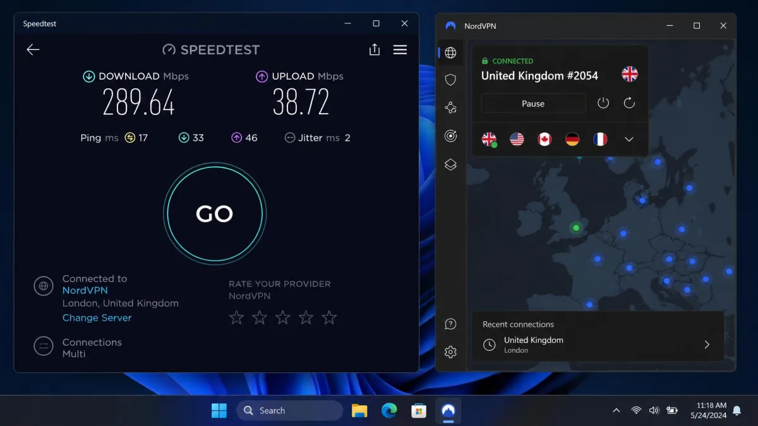The width and height of the screenshot is (758, 426).
Task: Click the Ping ms 17 reading
Action: [x=114, y=138]
